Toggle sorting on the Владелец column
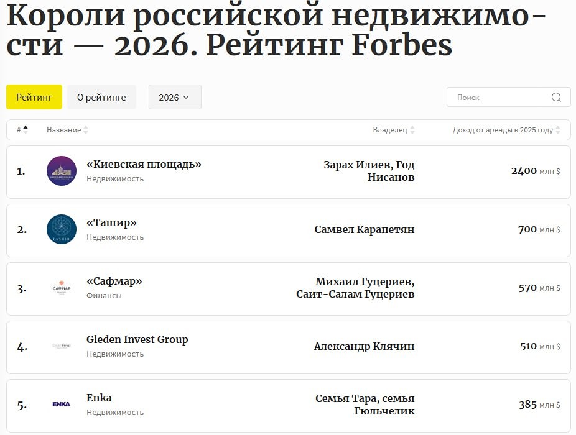Screen dimensions: 576x435 414,130
